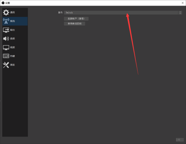Click the 应用 apply button
This screenshot has width=186, height=144.
tap(180, 140)
